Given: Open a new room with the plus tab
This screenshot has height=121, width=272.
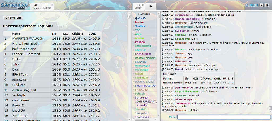Looking at the screenshot, I should point(150,7).
